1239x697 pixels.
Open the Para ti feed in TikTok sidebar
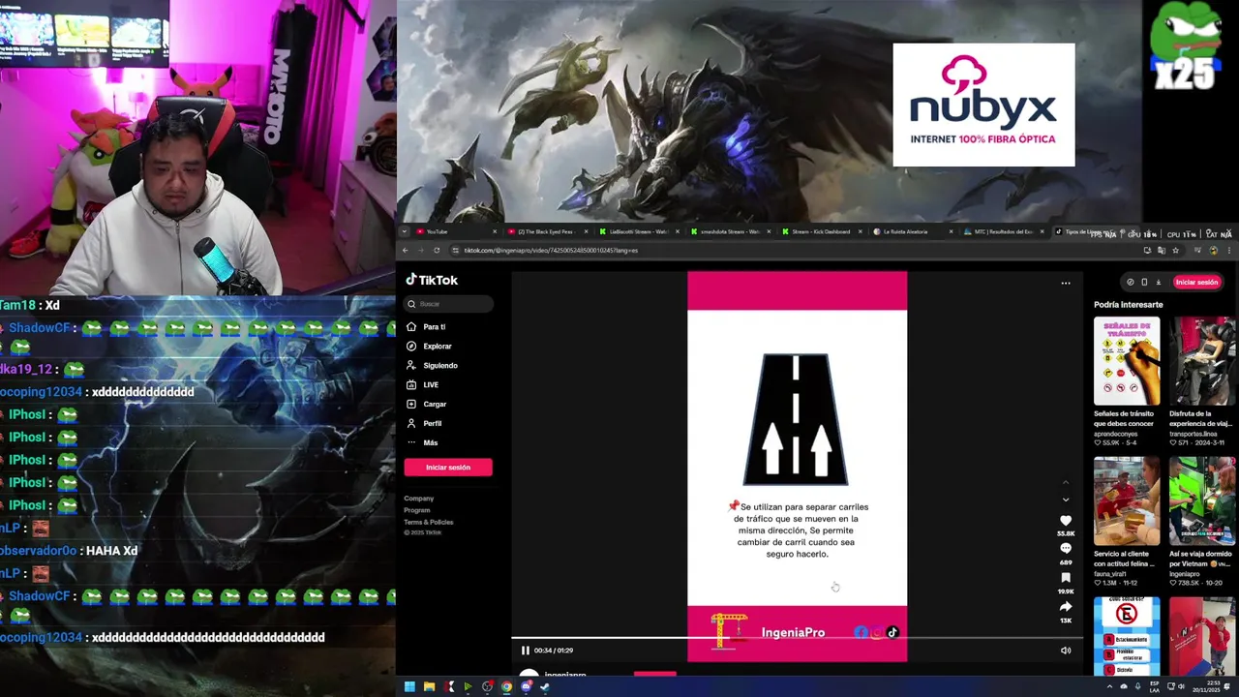tap(427, 327)
